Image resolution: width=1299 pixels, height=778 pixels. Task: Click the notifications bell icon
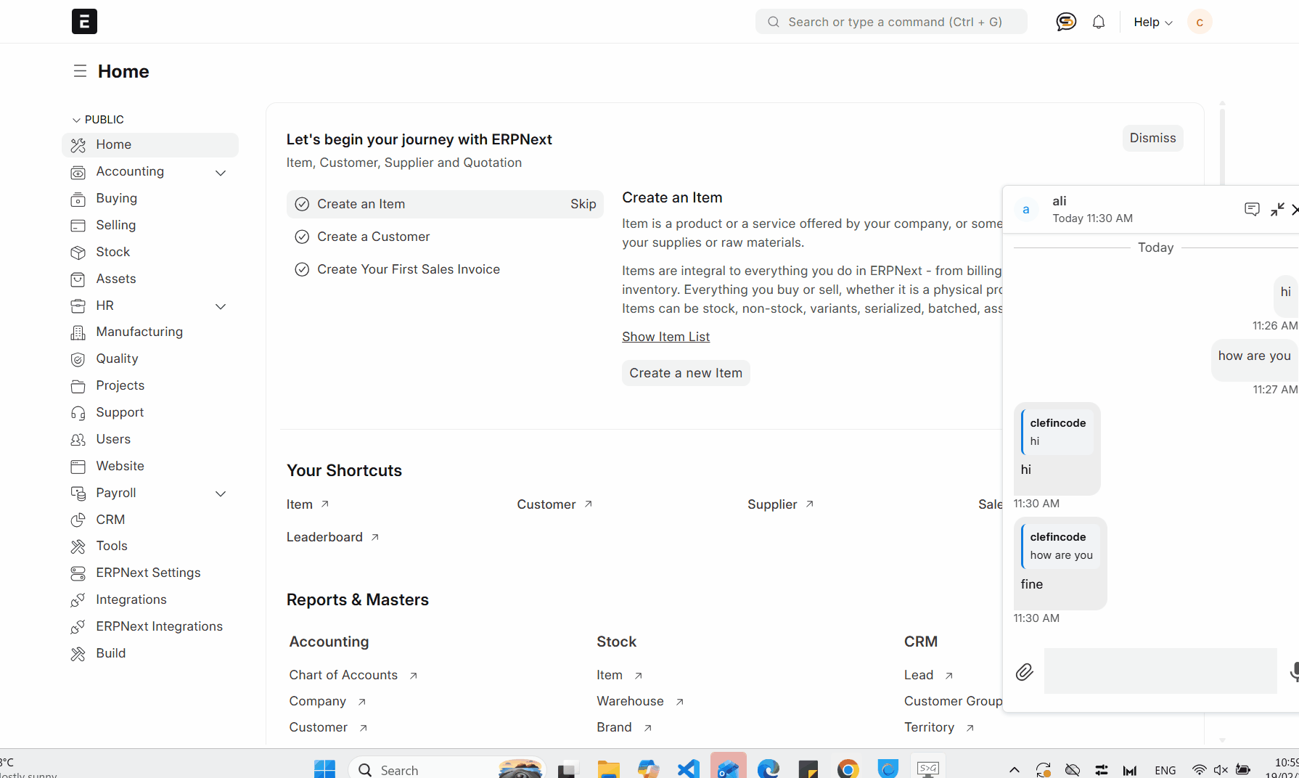(1099, 22)
